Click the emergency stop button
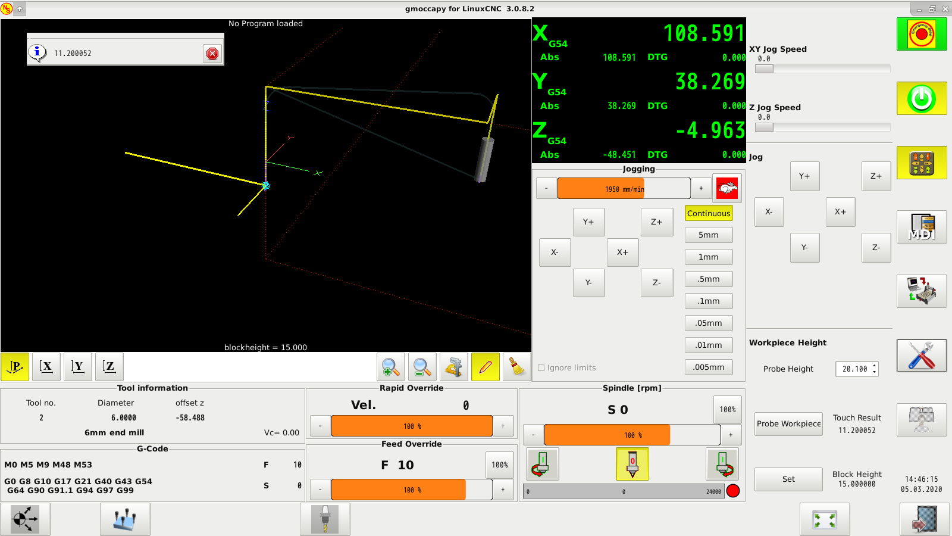This screenshot has width=952, height=536. click(x=922, y=34)
